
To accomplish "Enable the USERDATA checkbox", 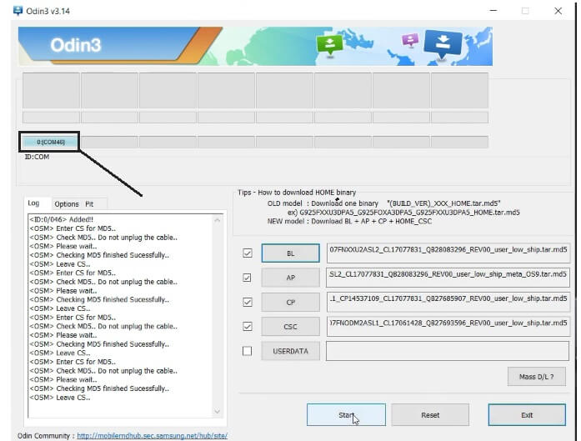I will (247, 351).
